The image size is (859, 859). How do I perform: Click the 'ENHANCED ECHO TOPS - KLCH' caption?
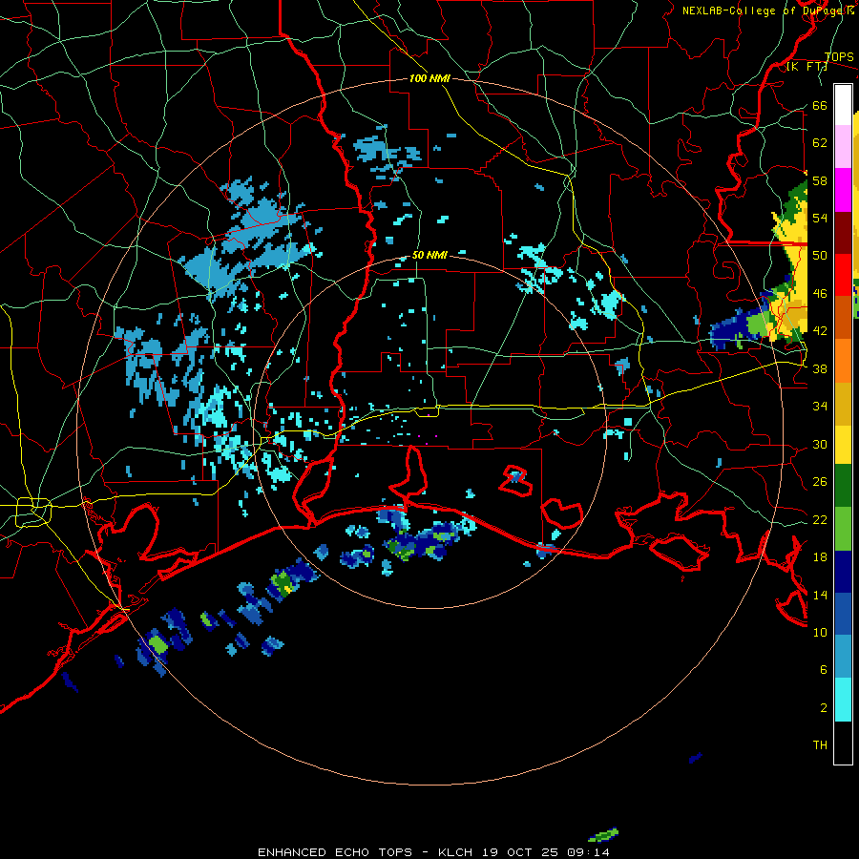365,852
